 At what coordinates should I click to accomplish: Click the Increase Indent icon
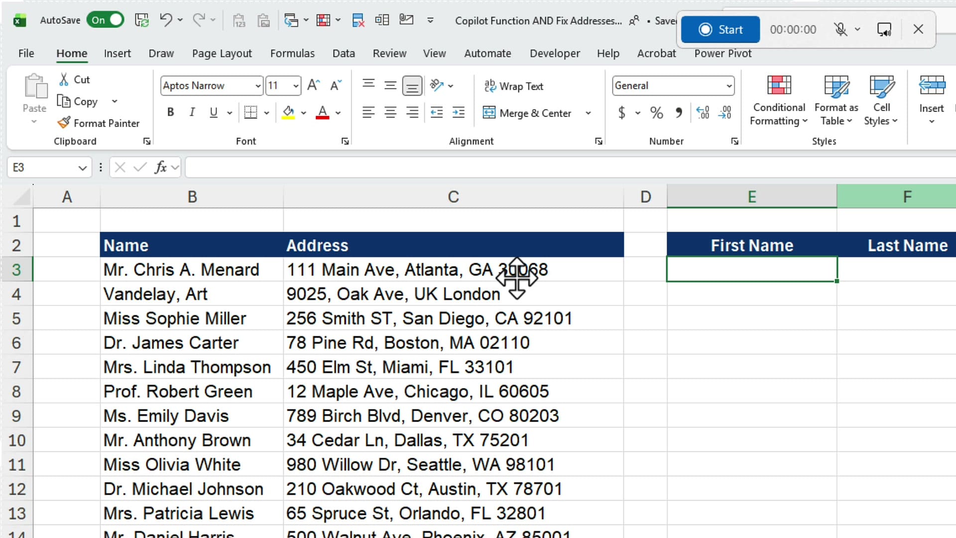[x=459, y=113]
